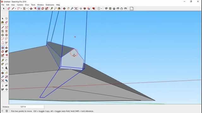Select the Scale tool in the top toolbar

tap(46, 8)
